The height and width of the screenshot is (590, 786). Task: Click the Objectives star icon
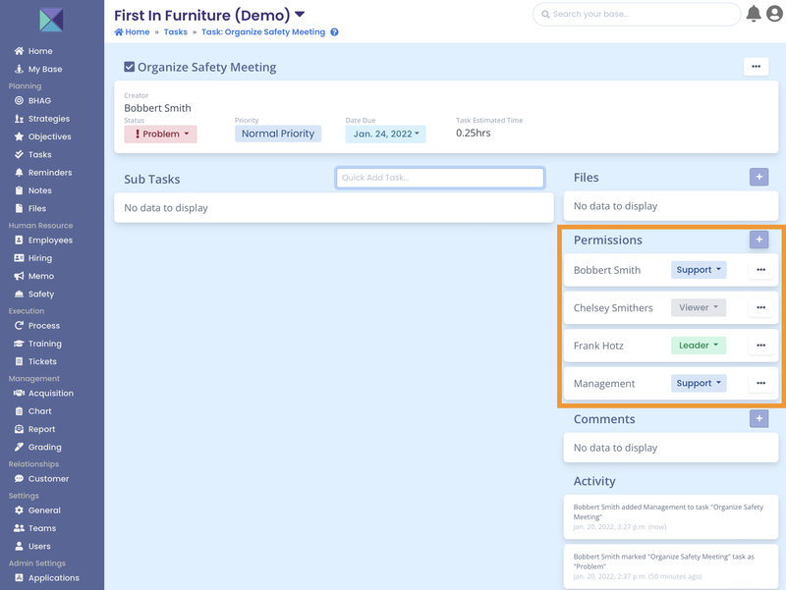click(x=19, y=136)
